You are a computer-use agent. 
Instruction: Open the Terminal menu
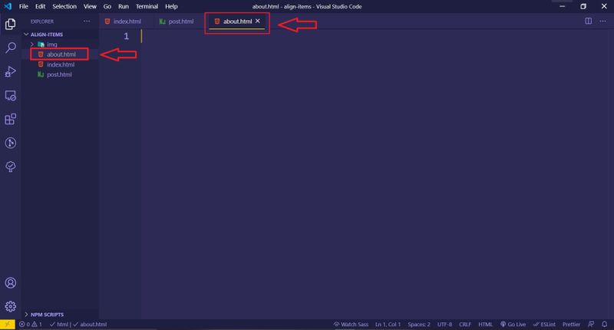click(147, 6)
